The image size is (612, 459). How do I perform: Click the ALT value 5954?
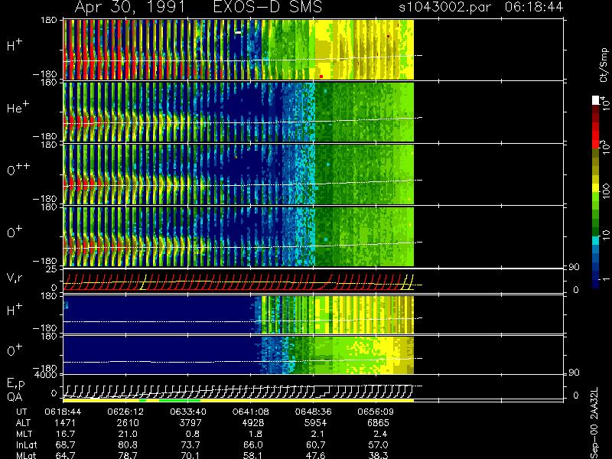(x=315, y=423)
